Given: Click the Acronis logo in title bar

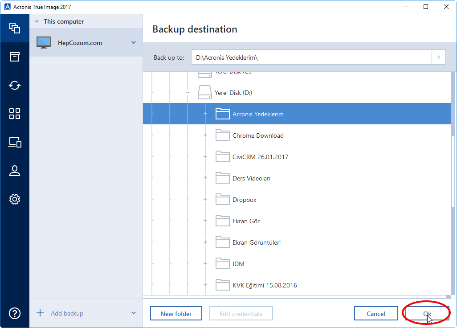Looking at the screenshot, I should pyautogui.click(x=8, y=7).
